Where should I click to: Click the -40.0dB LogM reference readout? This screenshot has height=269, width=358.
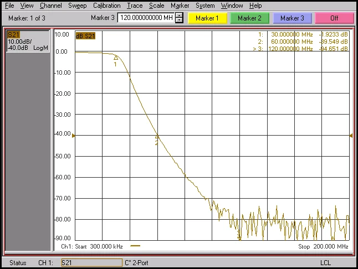28,48
